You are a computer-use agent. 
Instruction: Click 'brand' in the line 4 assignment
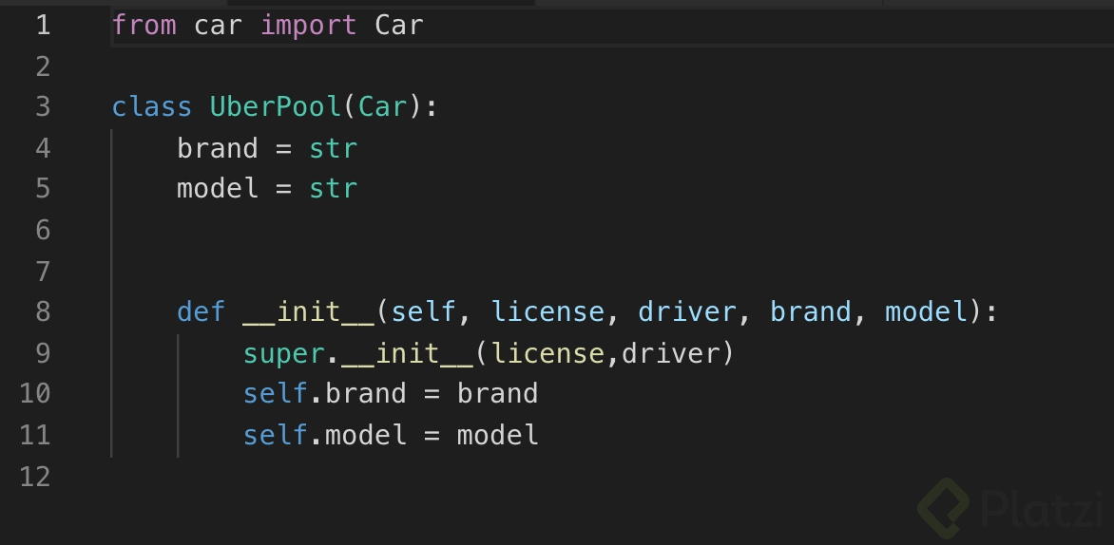218,148
